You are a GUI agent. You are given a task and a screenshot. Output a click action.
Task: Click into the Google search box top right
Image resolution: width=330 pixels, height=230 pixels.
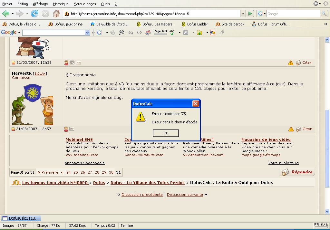(x=293, y=14)
